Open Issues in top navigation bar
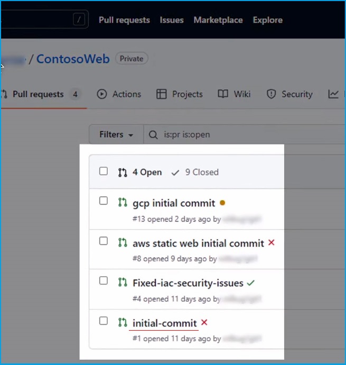 click(172, 20)
